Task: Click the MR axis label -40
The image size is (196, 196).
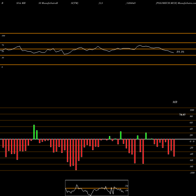Action: 191,154
